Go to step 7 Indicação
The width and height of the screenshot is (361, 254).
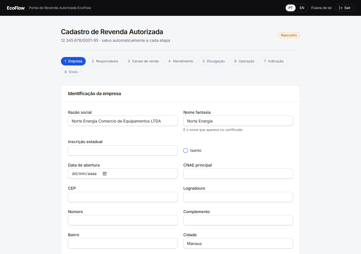coord(274,61)
